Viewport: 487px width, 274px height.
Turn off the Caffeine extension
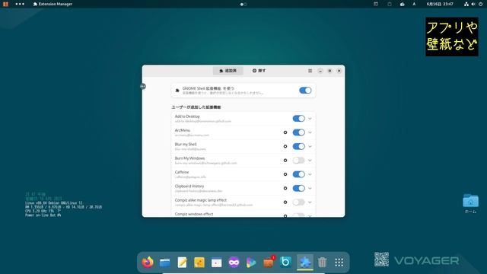click(298, 174)
